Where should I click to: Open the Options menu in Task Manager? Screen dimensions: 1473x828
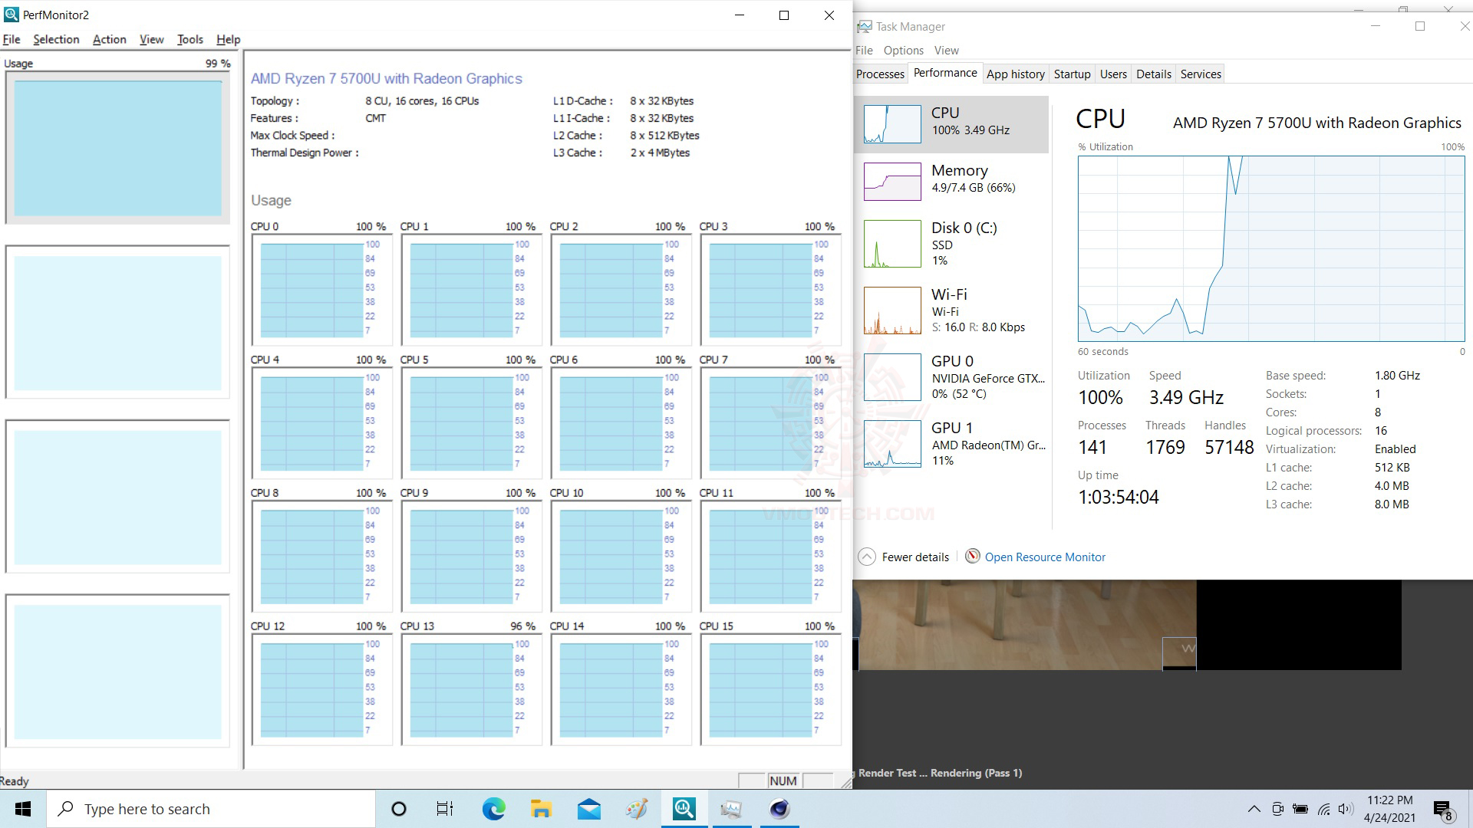pyautogui.click(x=903, y=51)
